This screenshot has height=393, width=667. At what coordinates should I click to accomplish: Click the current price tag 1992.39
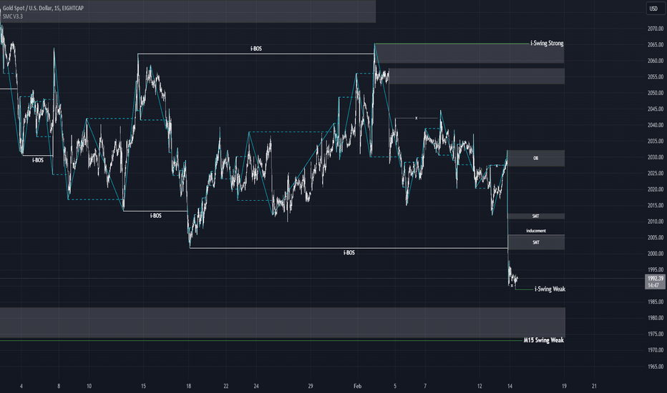[x=656, y=279]
